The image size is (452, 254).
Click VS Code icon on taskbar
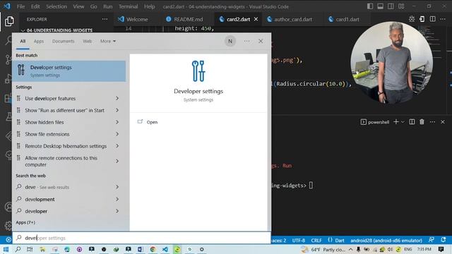[x=165, y=249]
